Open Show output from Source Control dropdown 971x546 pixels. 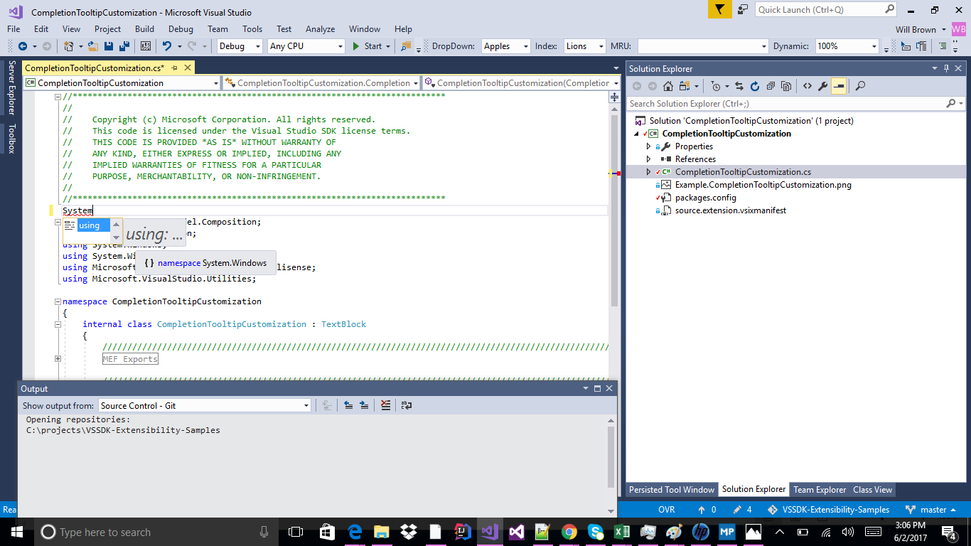coord(205,405)
